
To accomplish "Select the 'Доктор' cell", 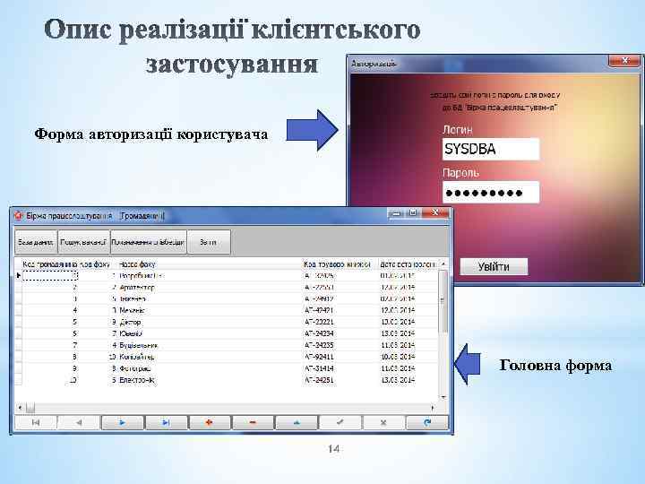I will click(x=130, y=322).
